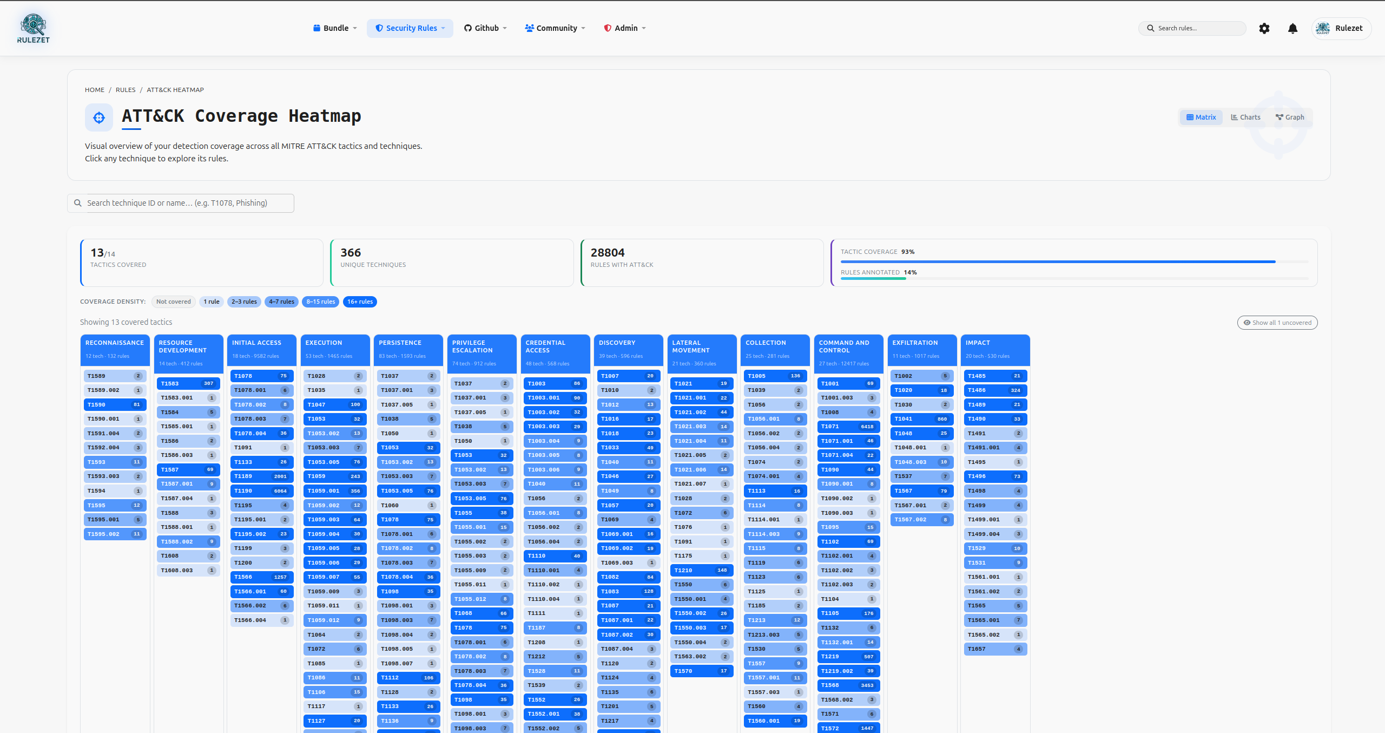Focus the Search rules input

1192,28
